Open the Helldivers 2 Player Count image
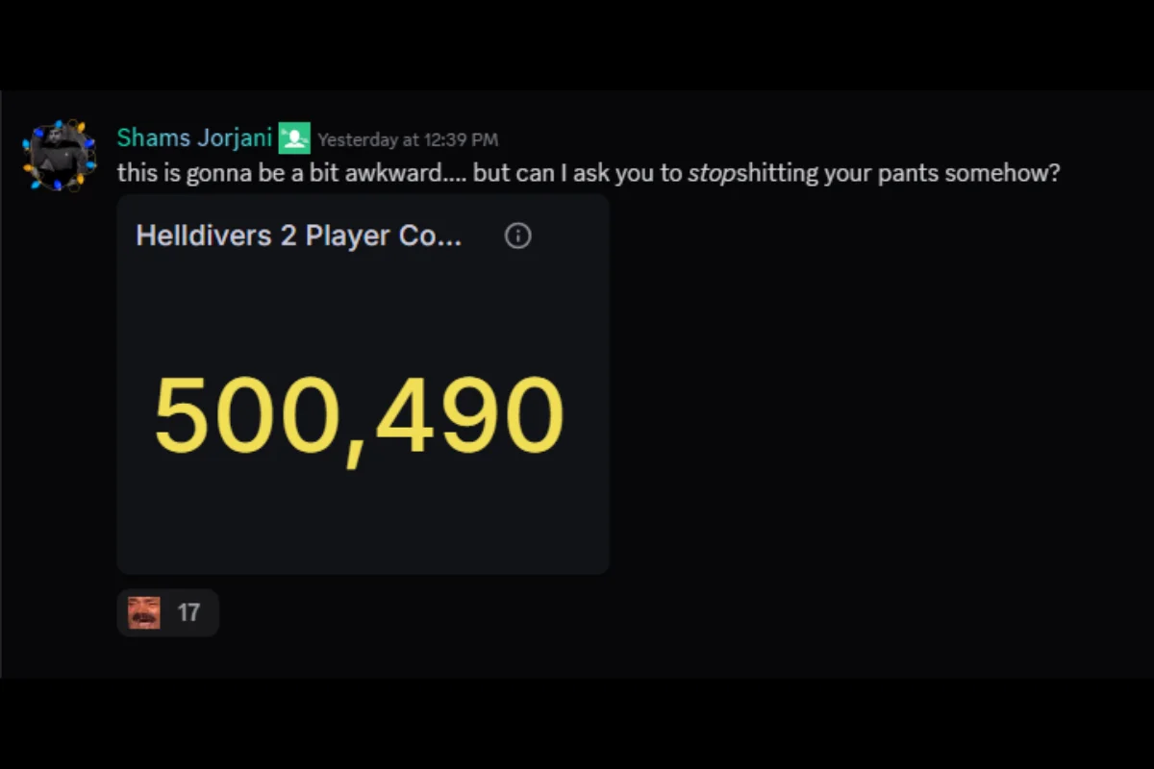This screenshot has height=769, width=1154. (x=364, y=384)
